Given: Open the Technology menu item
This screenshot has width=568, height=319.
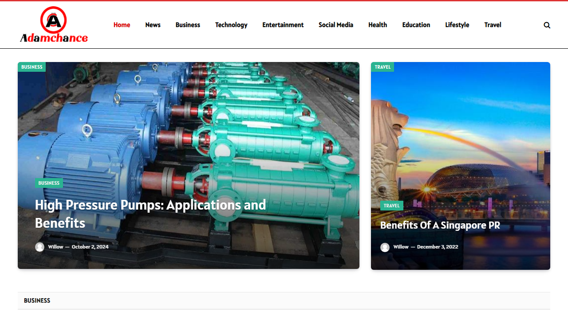Looking at the screenshot, I should 231,25.
